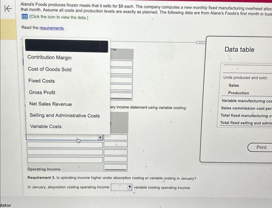The width and height of the screenshot is (272, 208).
Task: Click the Print button in Data table
Action: point(260,147)
